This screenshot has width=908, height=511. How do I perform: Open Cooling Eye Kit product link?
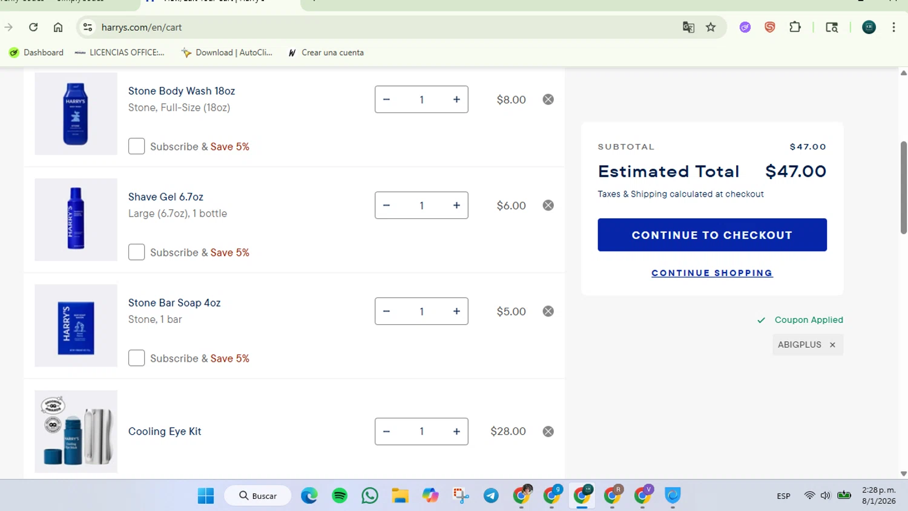[x=165, y=431]
